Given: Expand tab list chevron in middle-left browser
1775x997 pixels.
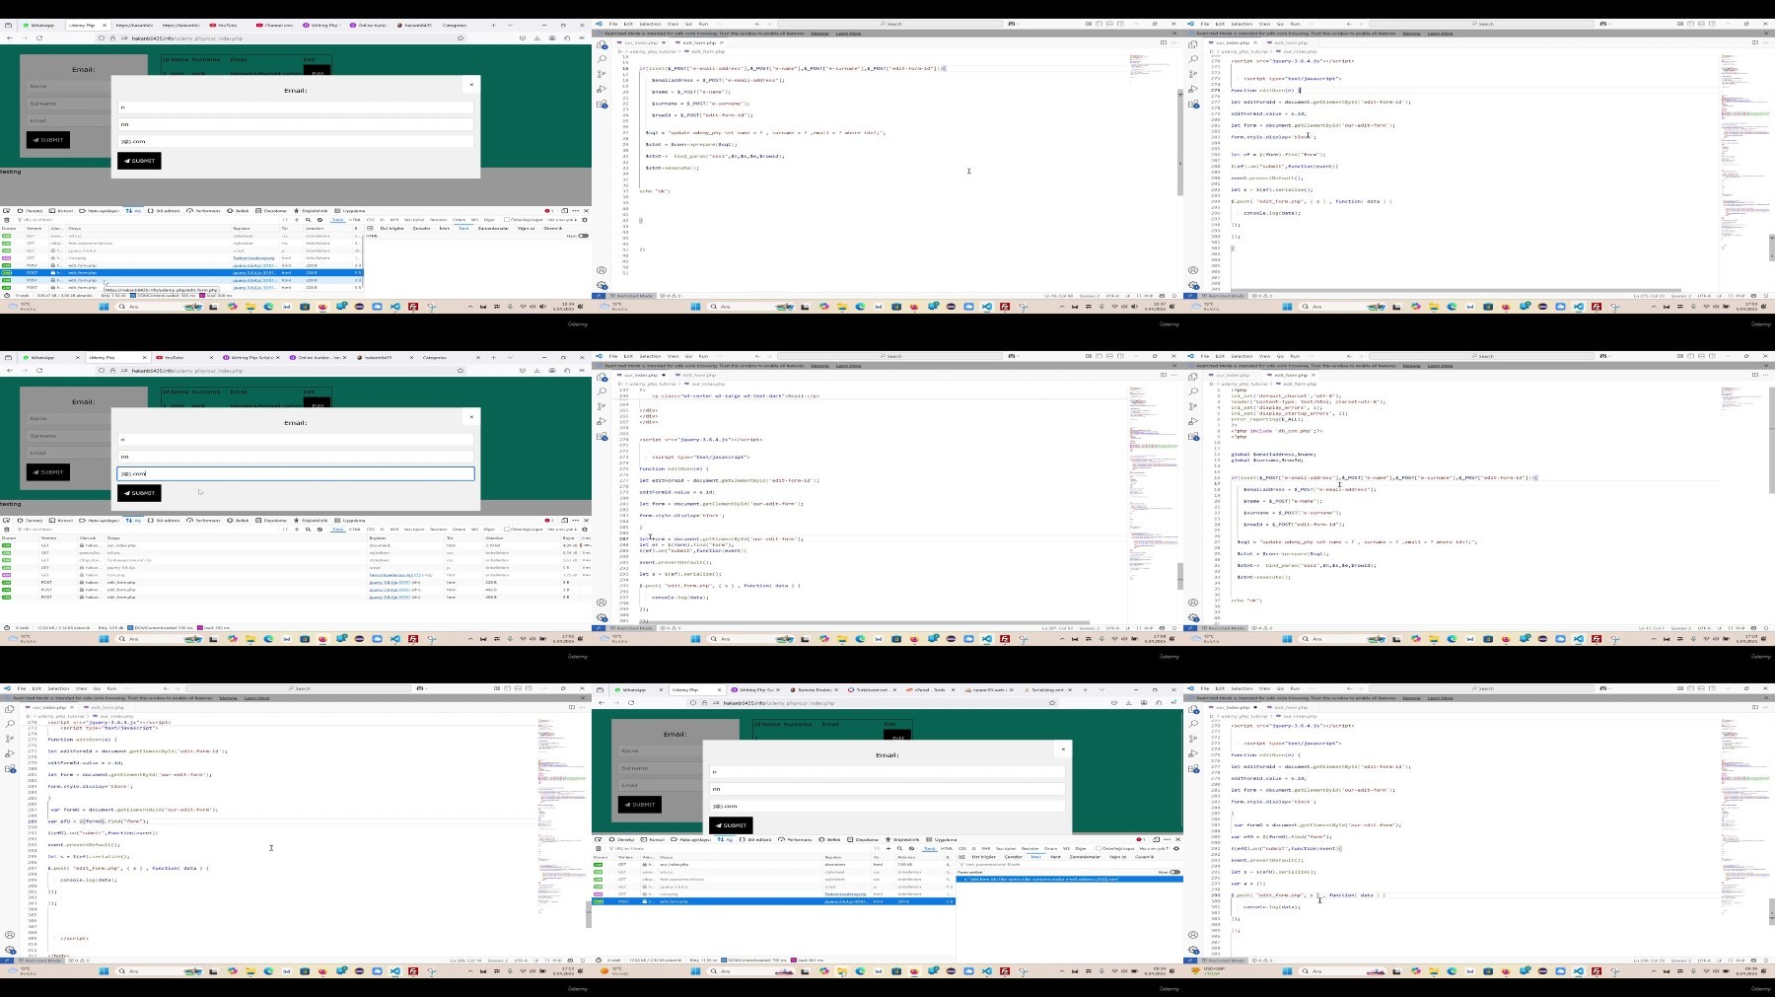Looking at the screenshot, I should point(510,357).
